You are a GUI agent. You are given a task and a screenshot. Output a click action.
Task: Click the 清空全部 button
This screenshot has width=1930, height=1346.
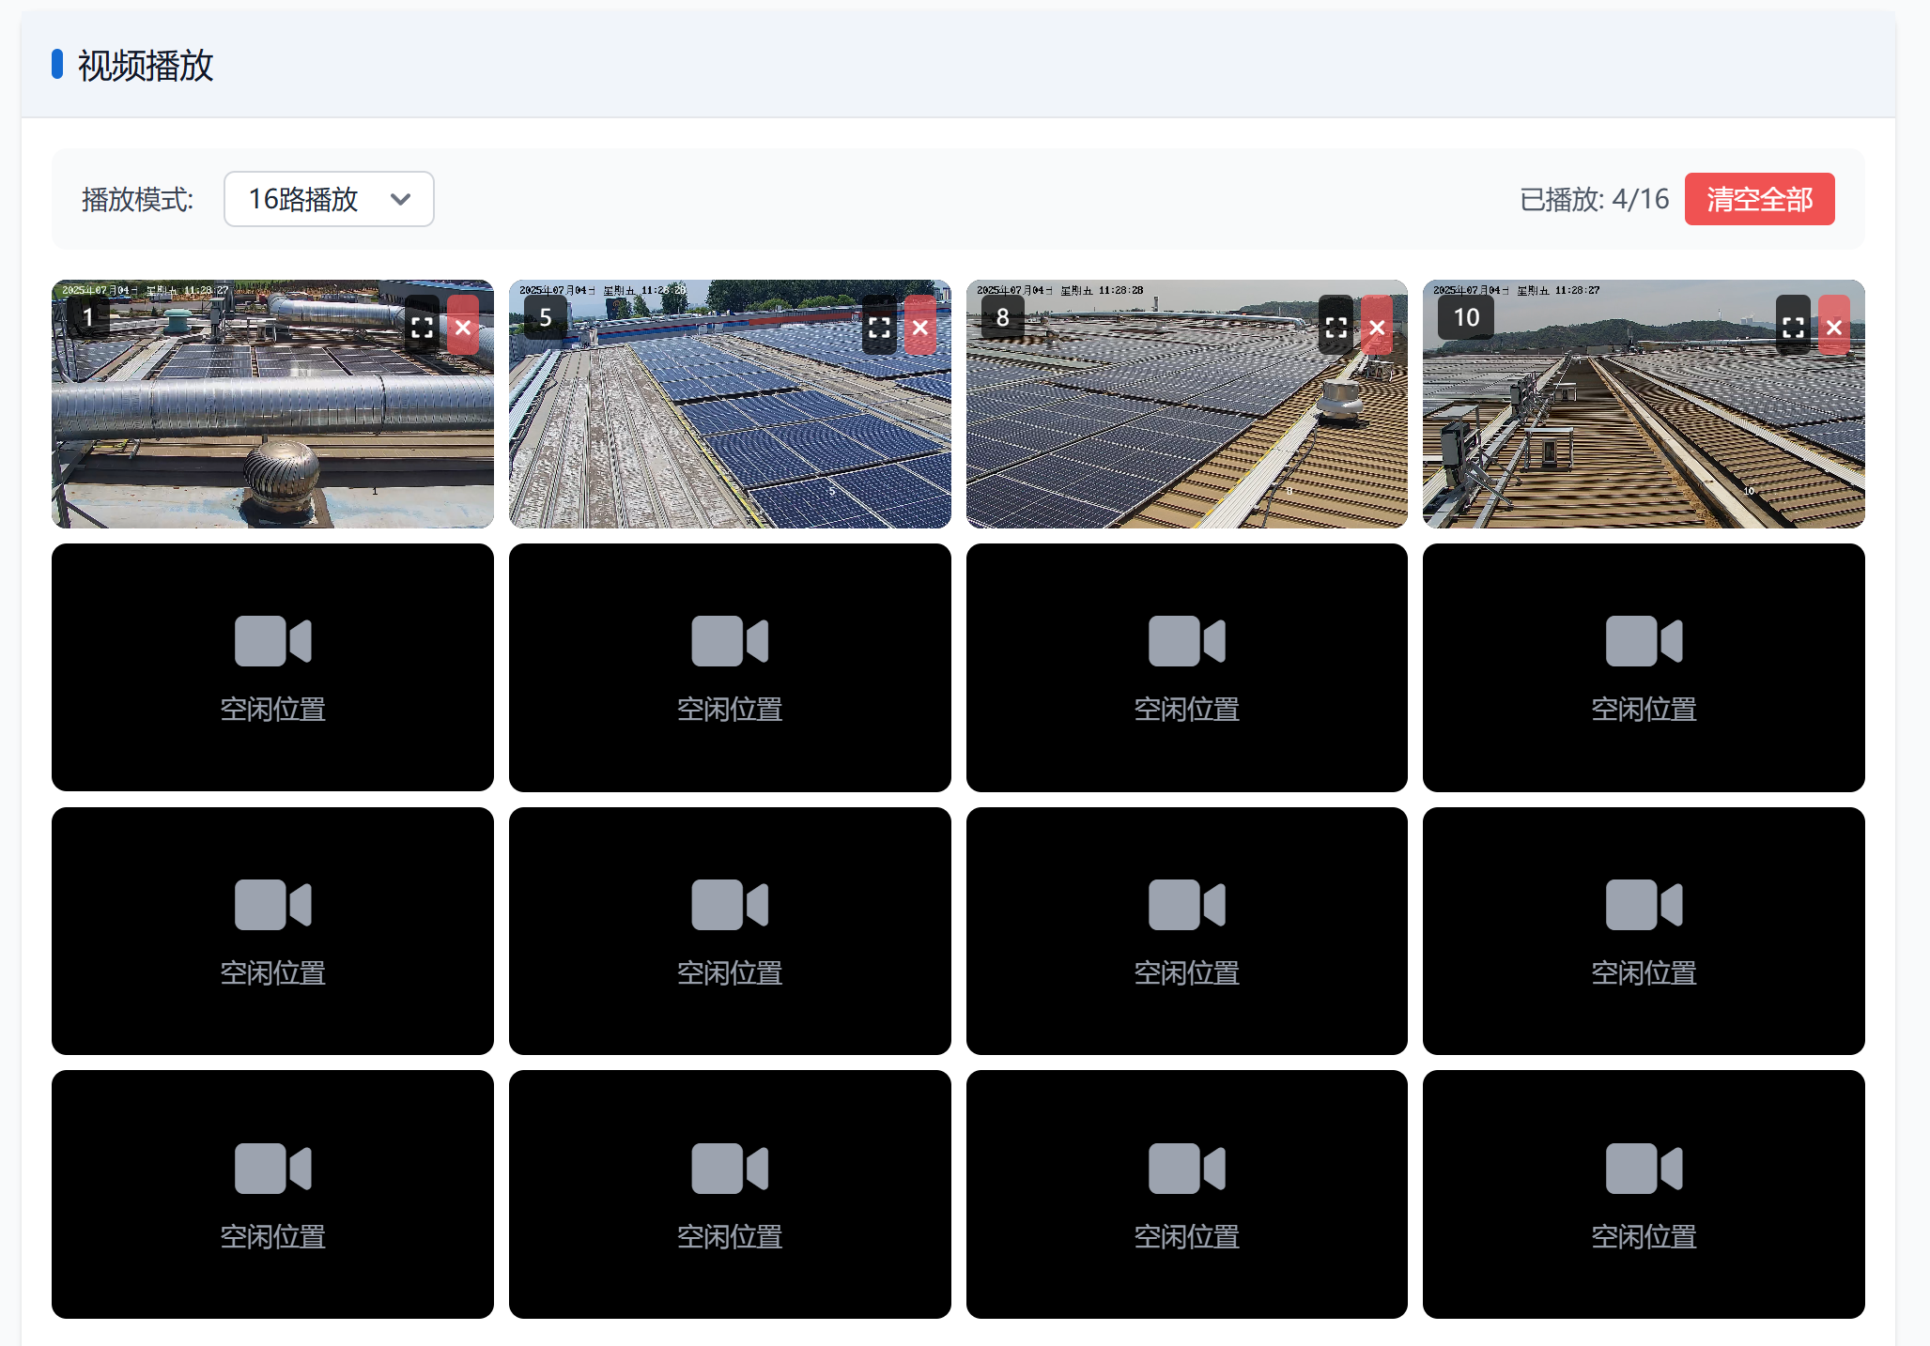click(1759, 199)
